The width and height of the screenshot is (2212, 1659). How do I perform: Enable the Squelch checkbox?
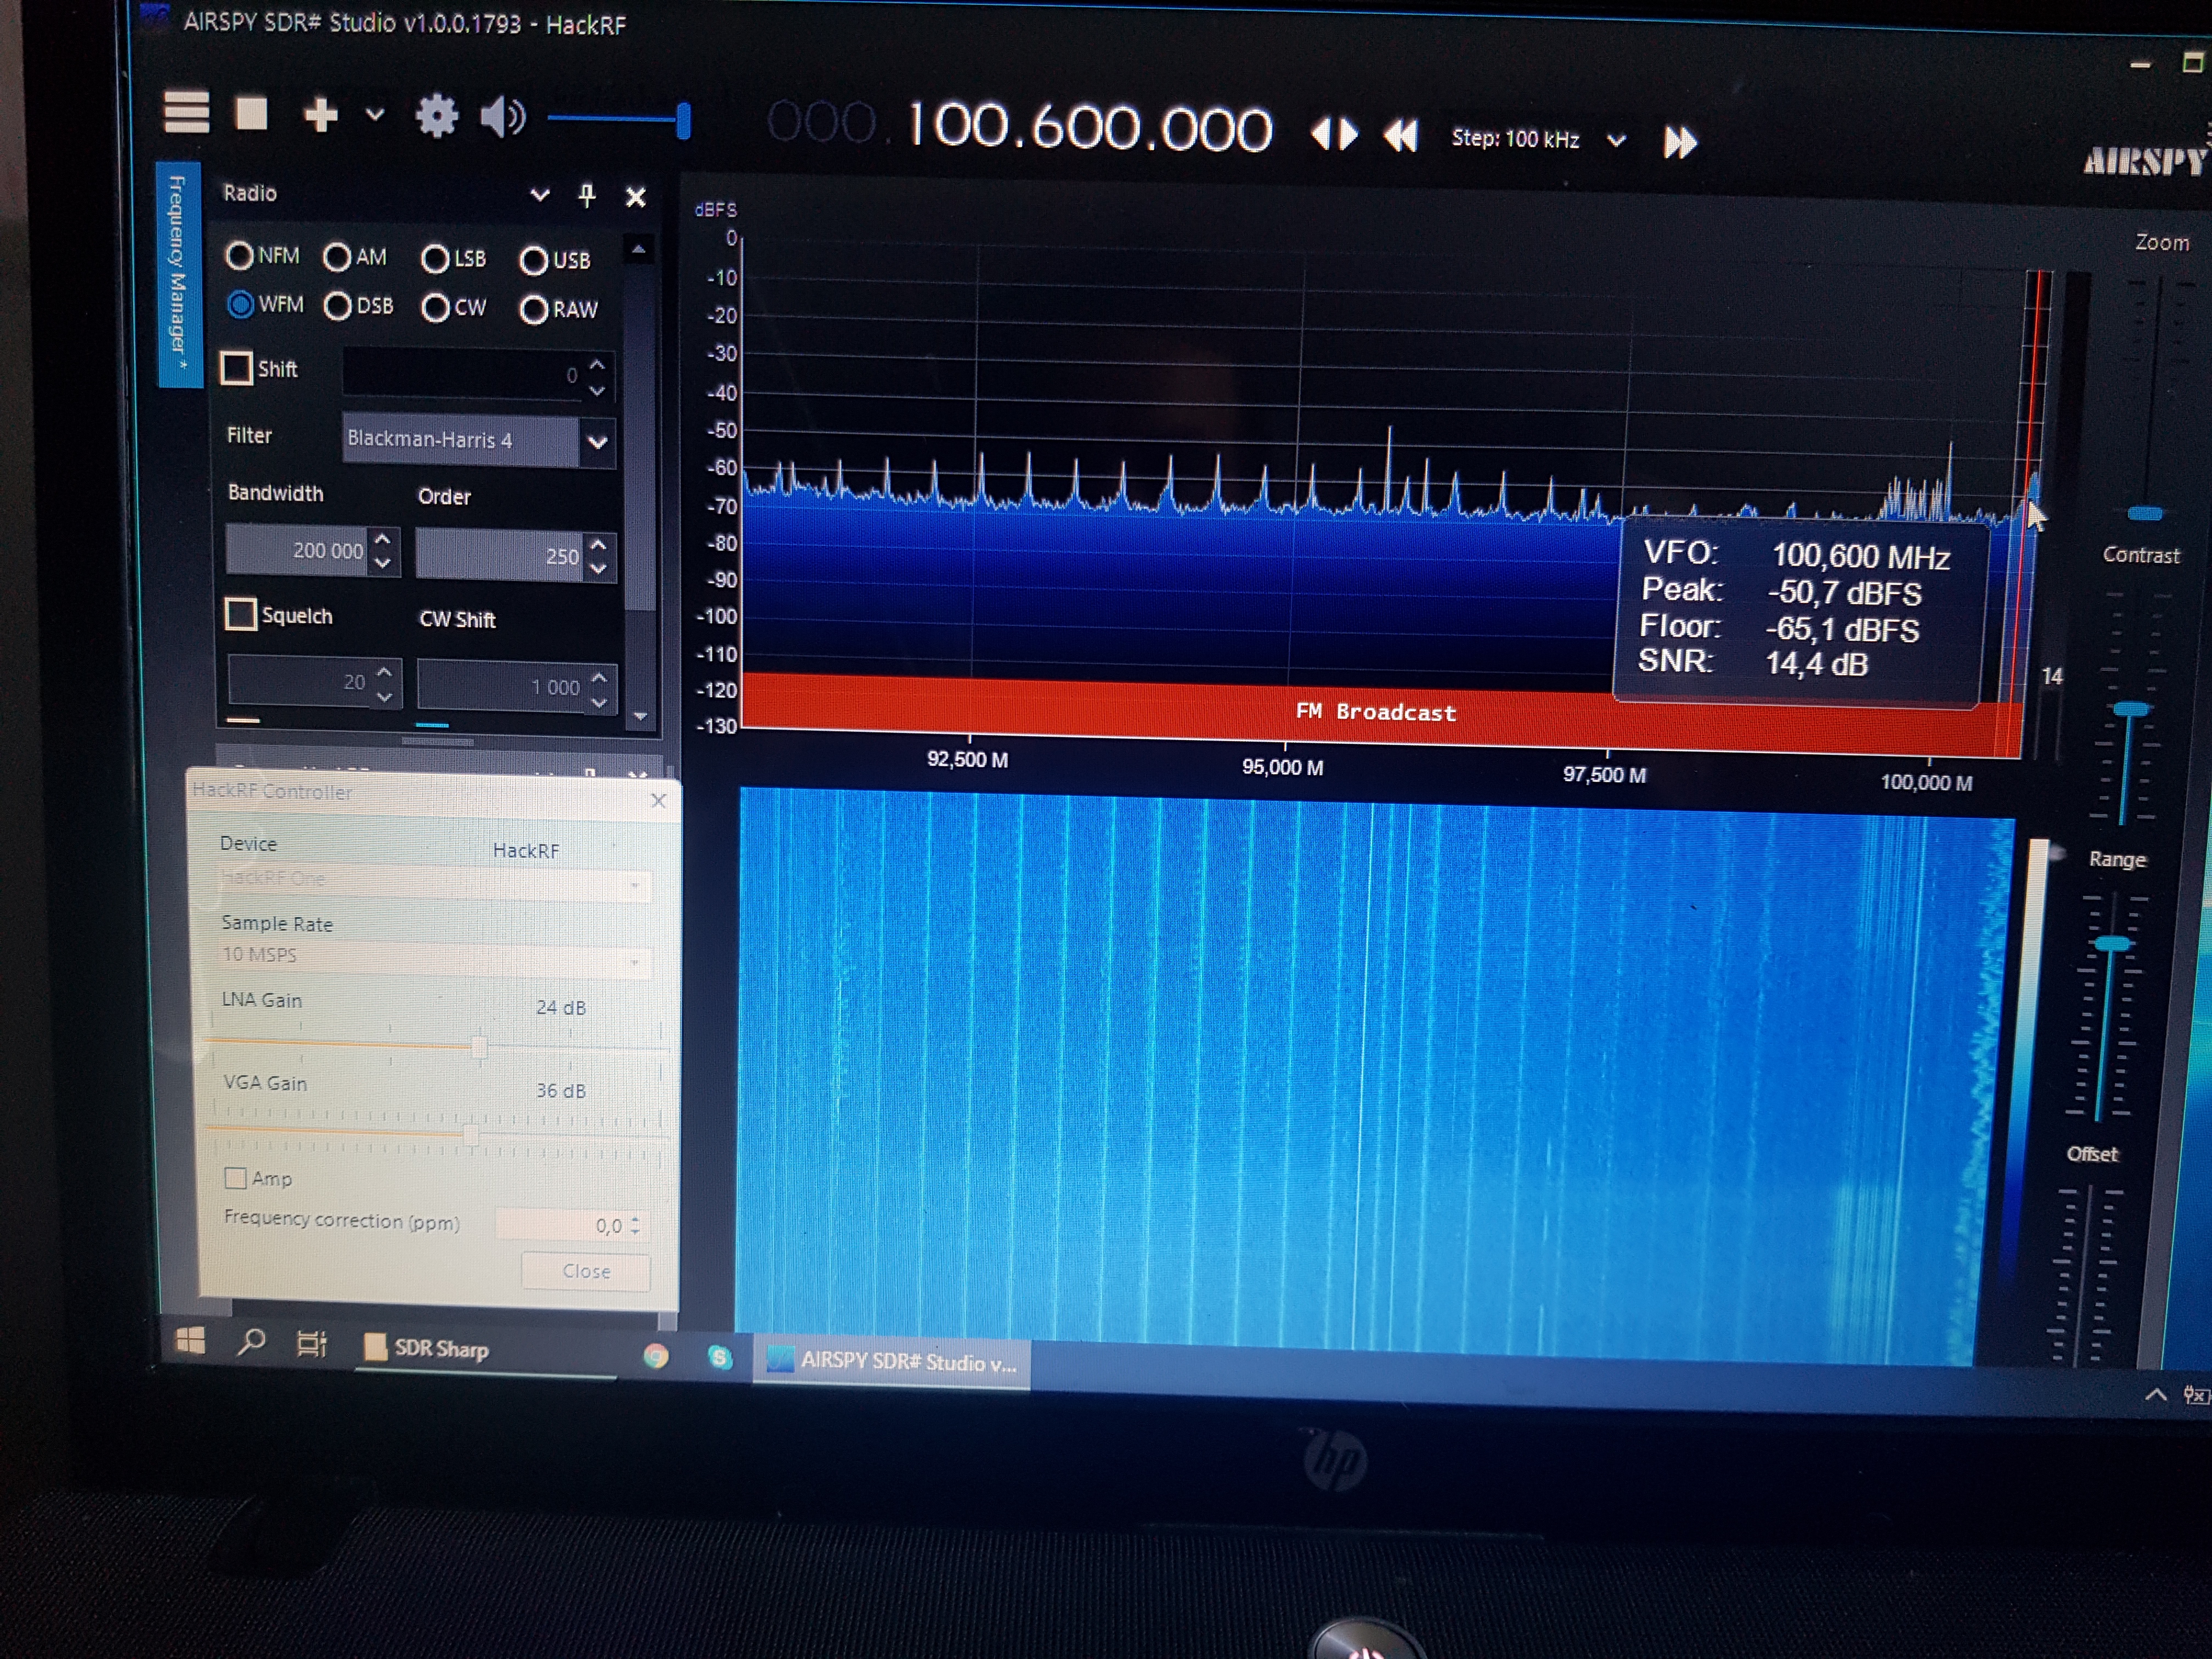[241, 614]
